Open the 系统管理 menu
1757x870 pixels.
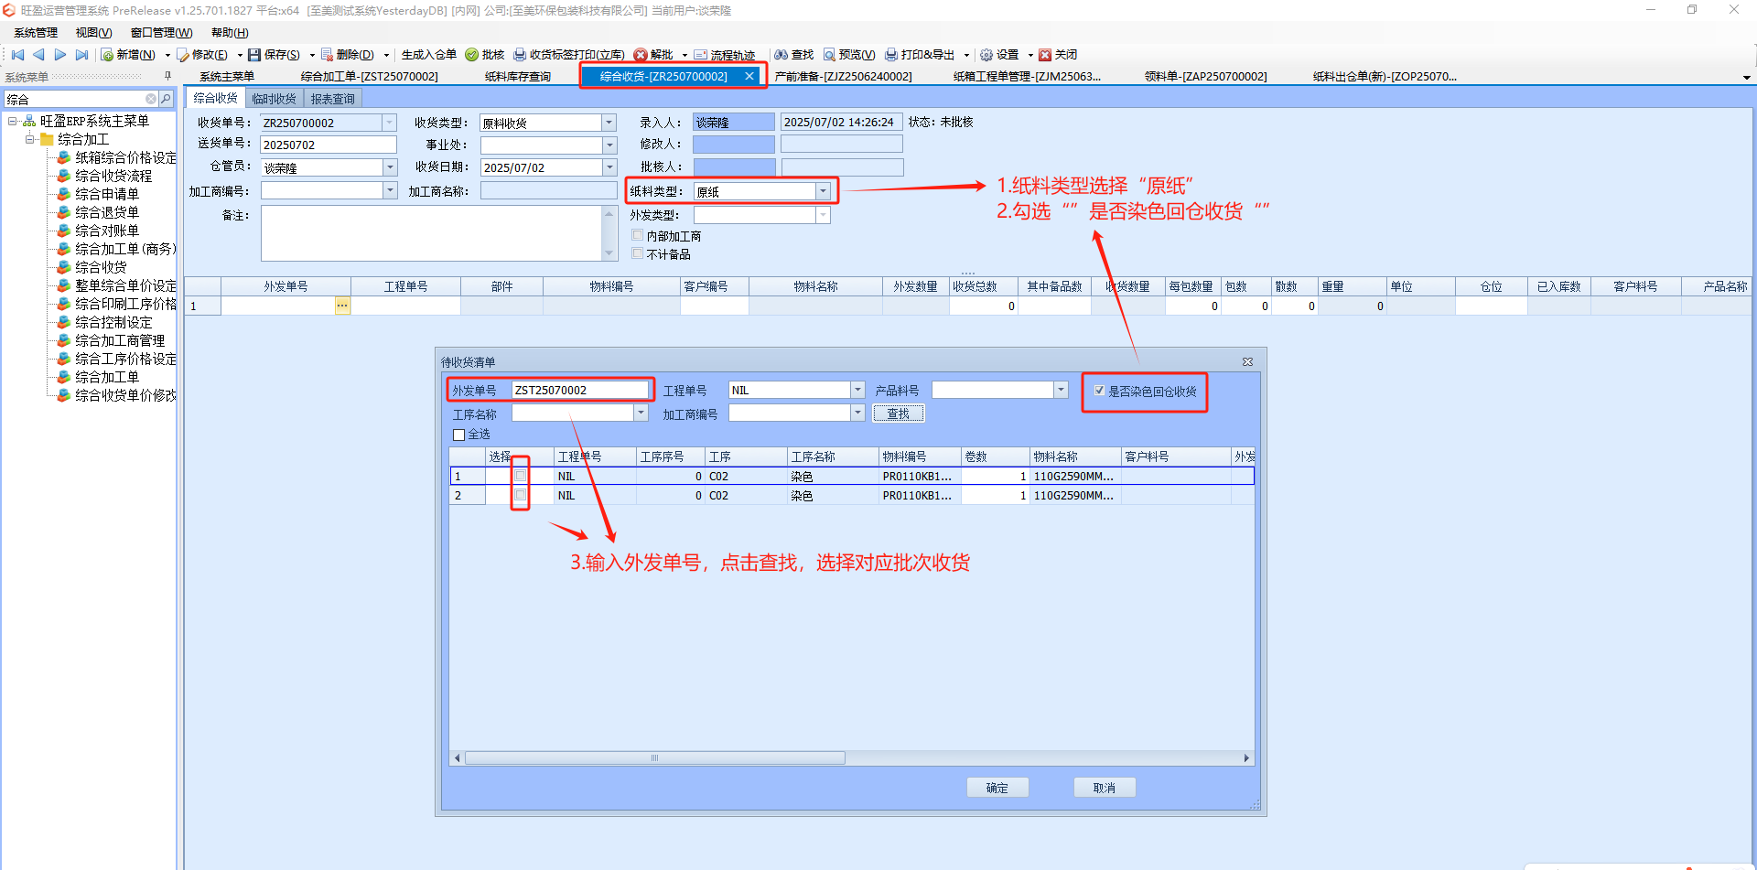36,33
